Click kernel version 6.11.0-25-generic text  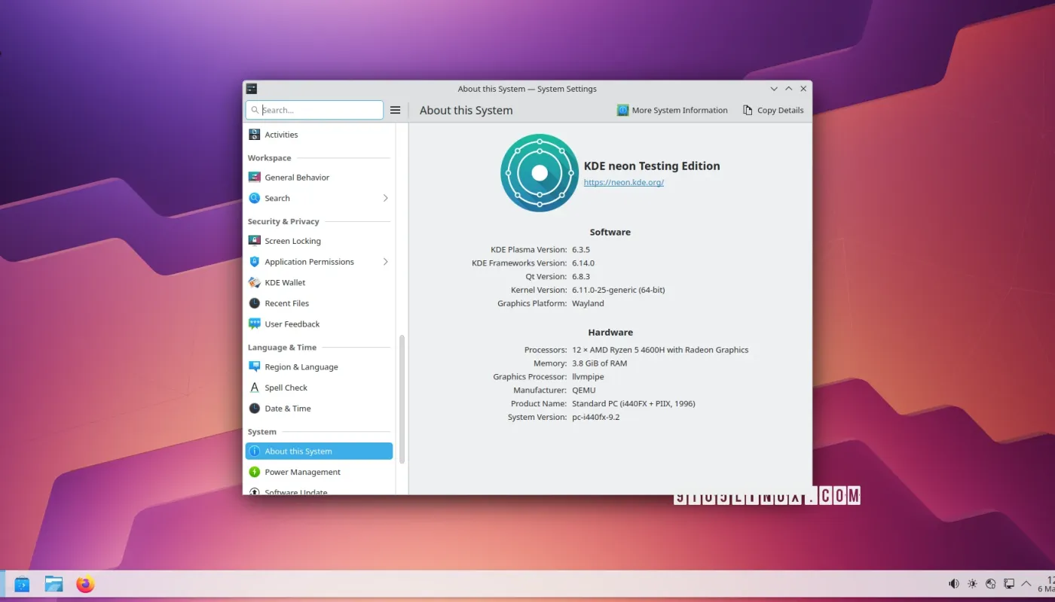tap(618, 290)
